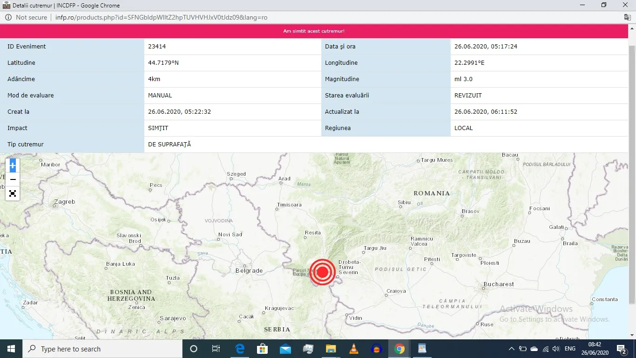
Task: Click the Timisoara label on the map
Action: tap(289, 205)
